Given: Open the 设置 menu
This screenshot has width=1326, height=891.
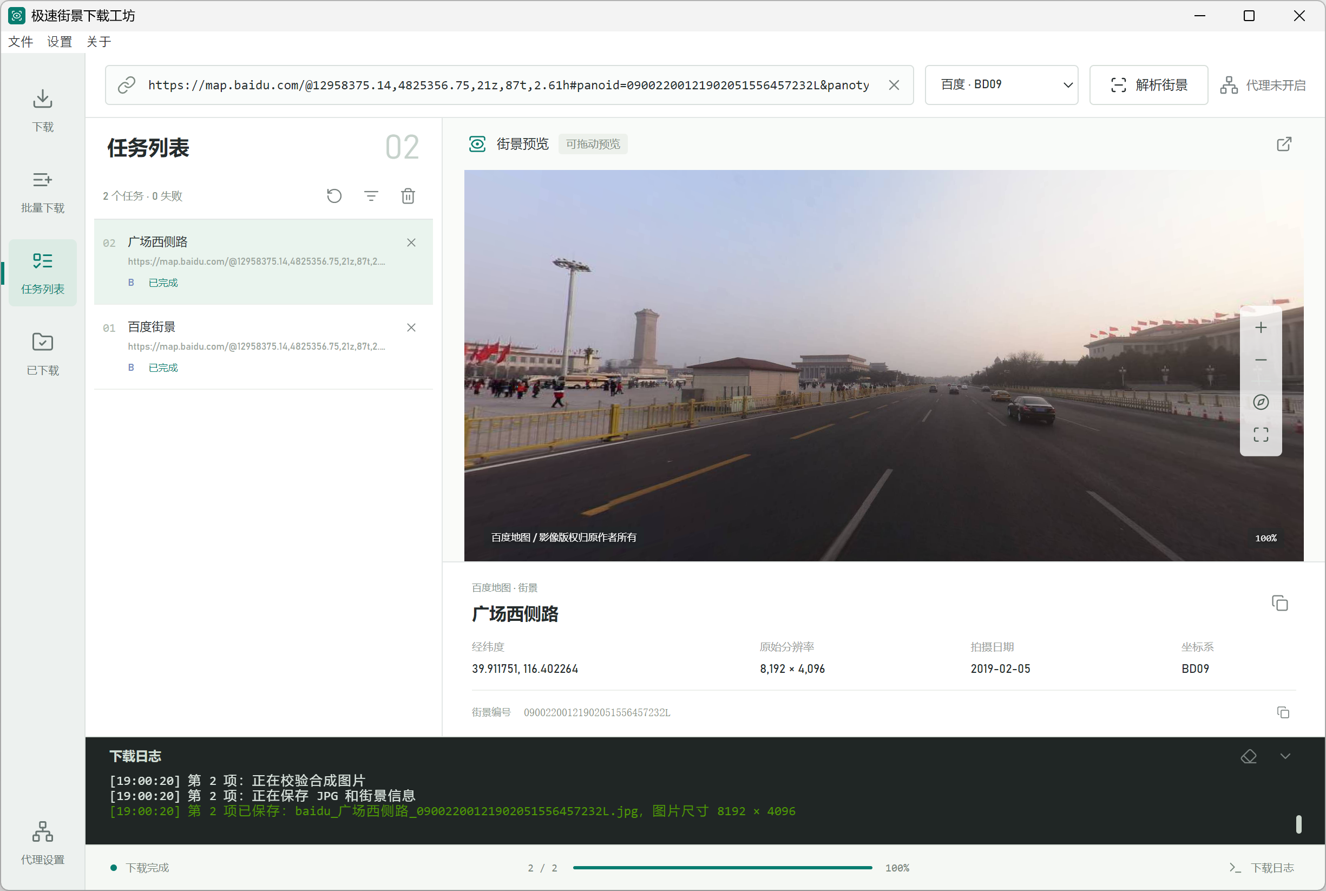Looking at the screenshot, I should click(x=59, y=42).
